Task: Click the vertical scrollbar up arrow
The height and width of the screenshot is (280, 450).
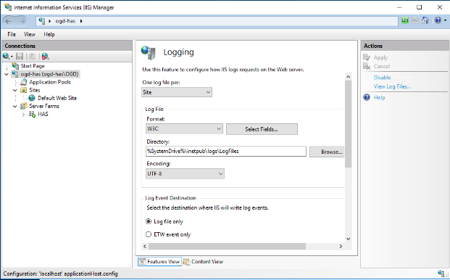Action: point(348,77)
